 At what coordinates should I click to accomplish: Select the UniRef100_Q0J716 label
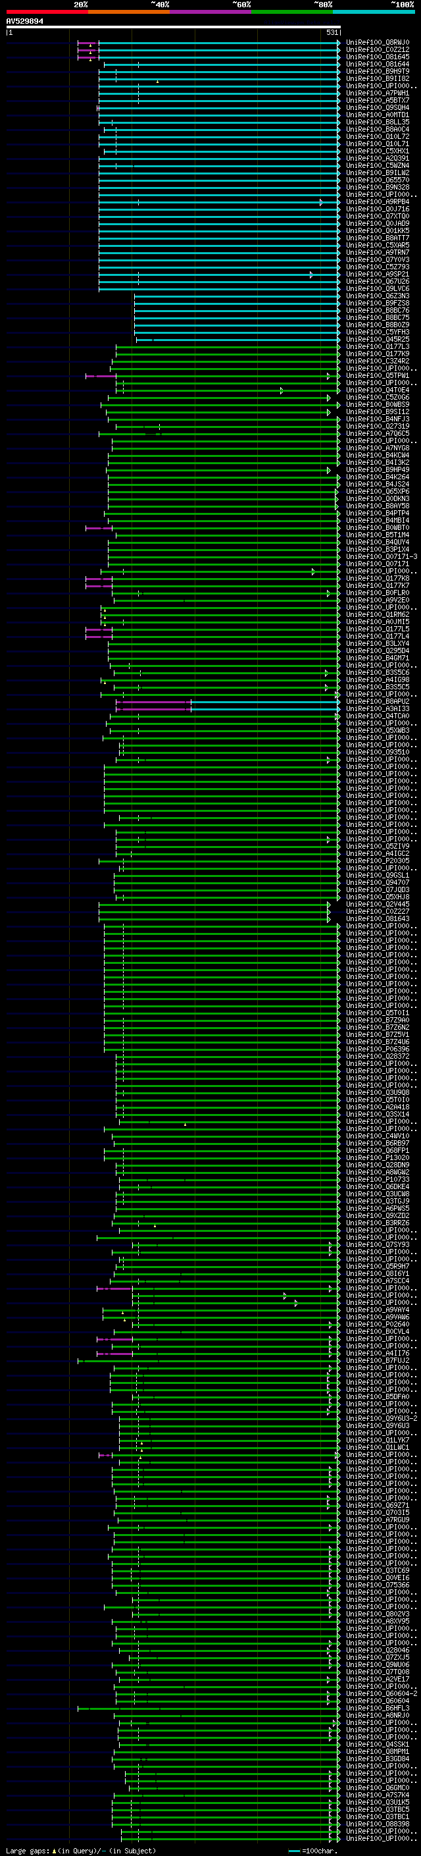click(x=378, y=209)
